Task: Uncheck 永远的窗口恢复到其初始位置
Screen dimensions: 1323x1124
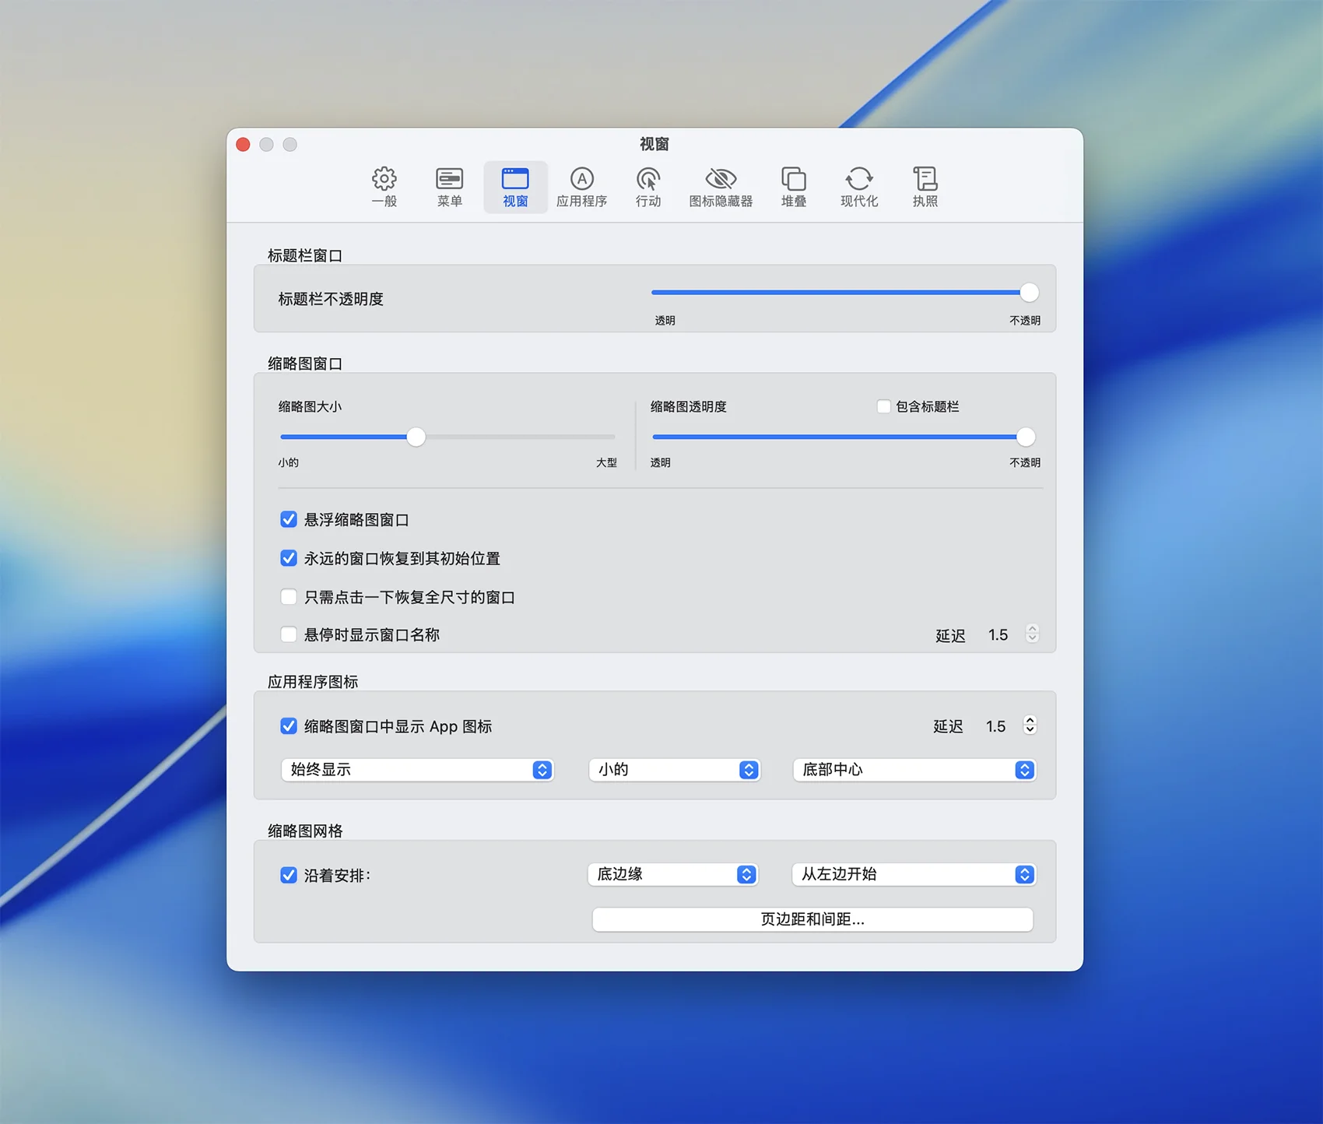Action: pos(289,558)
